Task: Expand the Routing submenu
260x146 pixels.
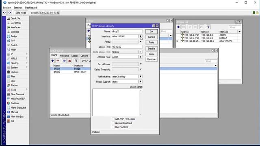Action: click(15, 63)
